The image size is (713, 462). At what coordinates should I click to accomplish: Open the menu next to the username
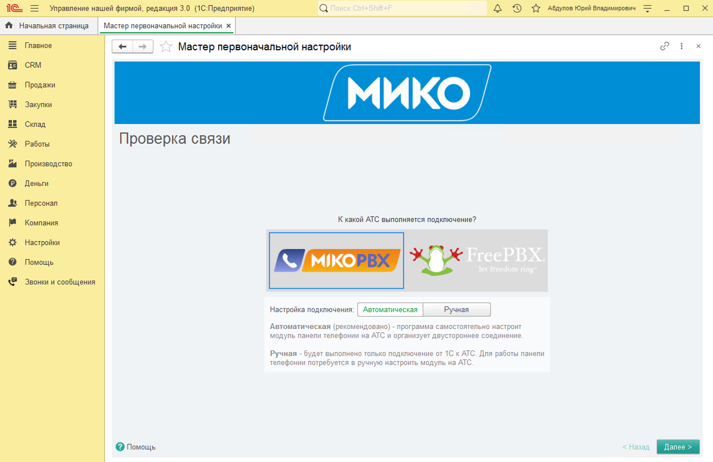(647, 8)
